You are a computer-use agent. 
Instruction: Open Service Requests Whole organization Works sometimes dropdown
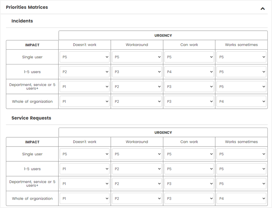[241, 198]
